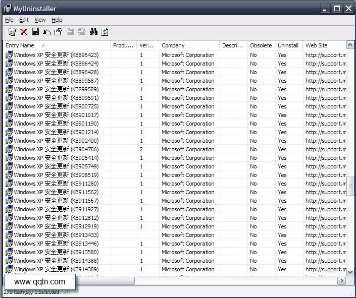Select the entry name text KB913580
The height and width of the screenshot is (298, 356).
tap(57, 252)
